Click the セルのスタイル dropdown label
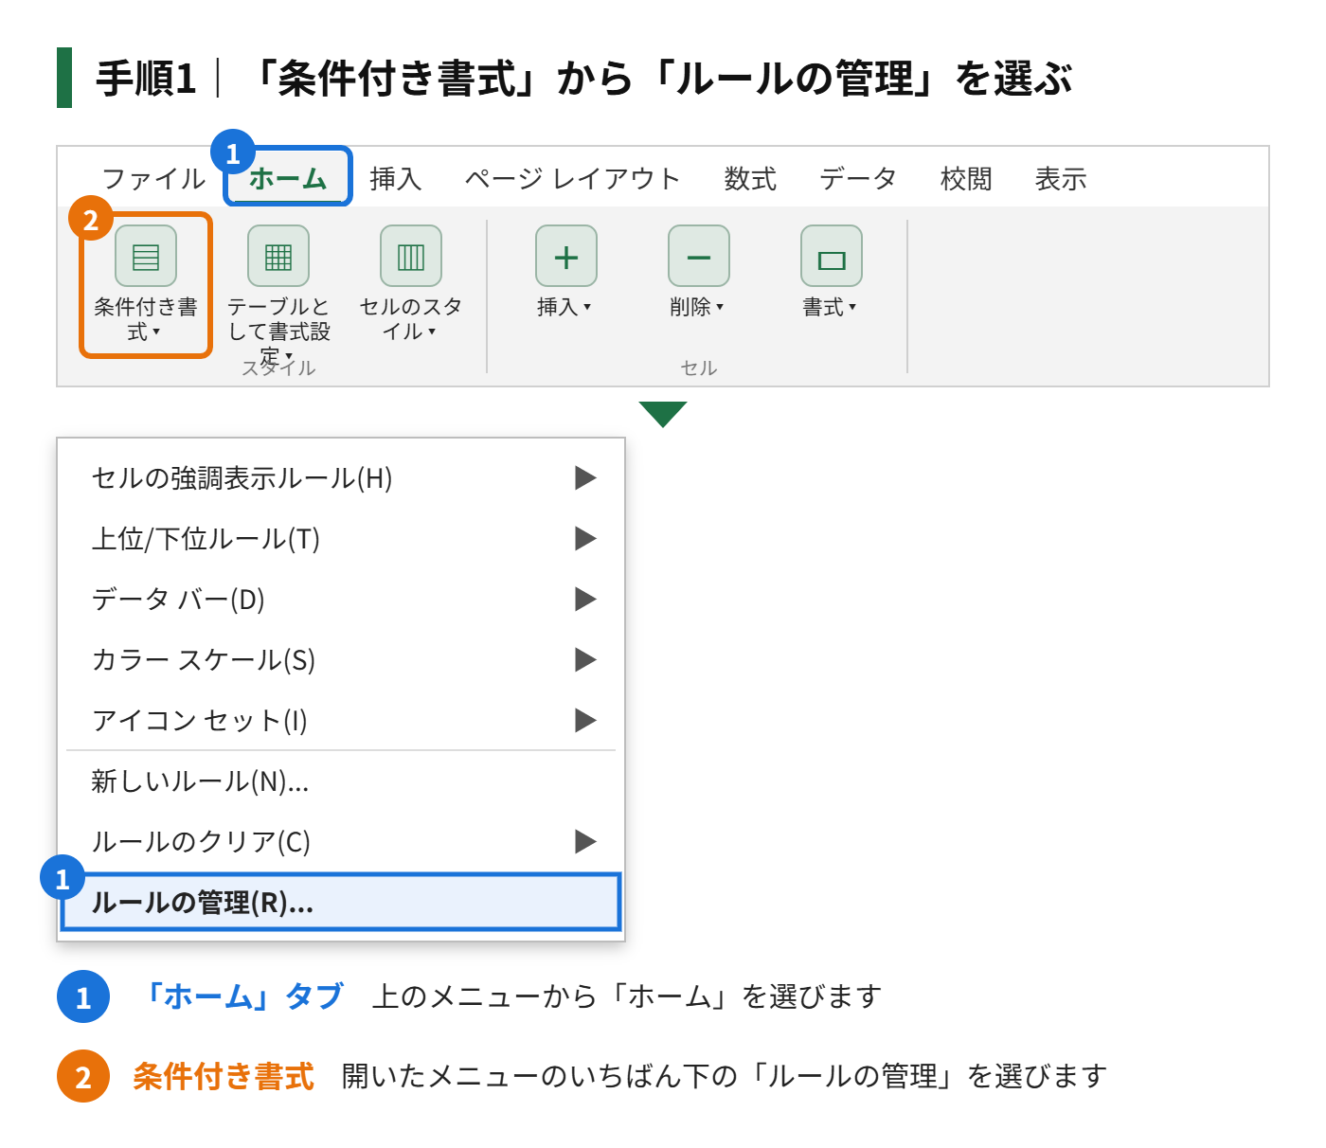This screenshot has width=1326, height=1148. tap(411, 319)
